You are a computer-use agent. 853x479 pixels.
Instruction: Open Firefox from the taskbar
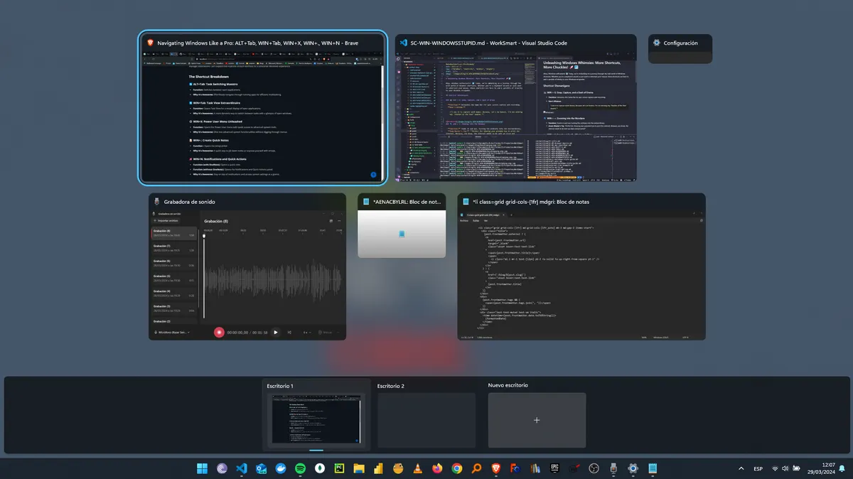point(436,468)
